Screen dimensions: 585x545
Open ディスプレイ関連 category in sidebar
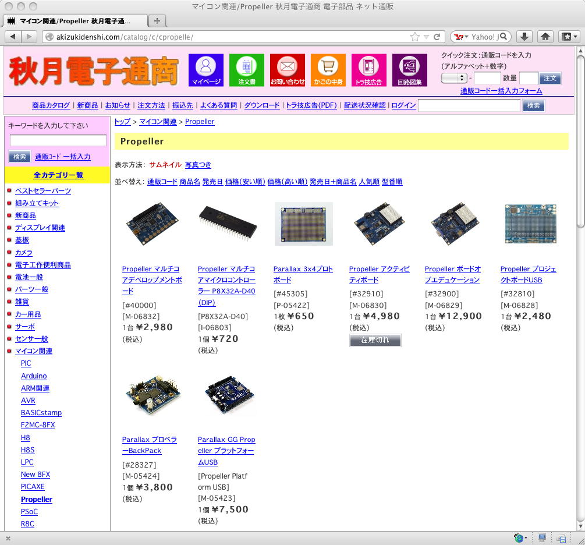coord(40,227)
